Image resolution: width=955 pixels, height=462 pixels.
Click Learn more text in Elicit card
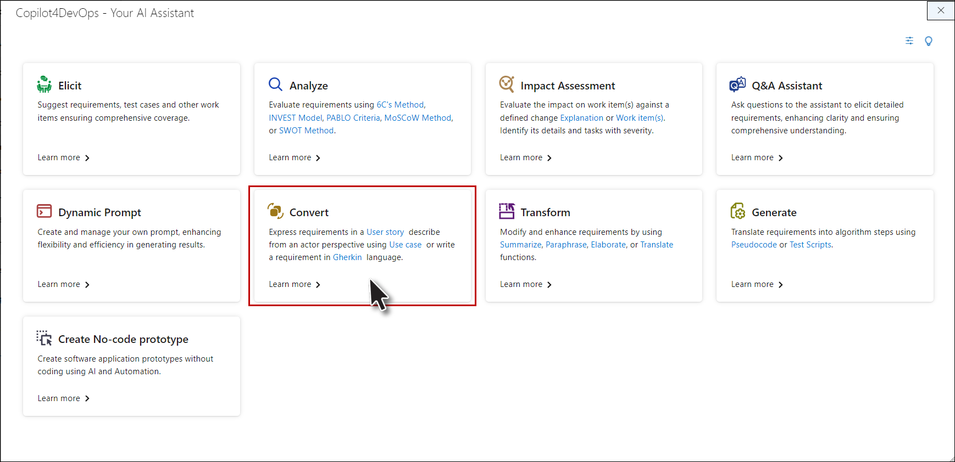[x=59, y=157]
